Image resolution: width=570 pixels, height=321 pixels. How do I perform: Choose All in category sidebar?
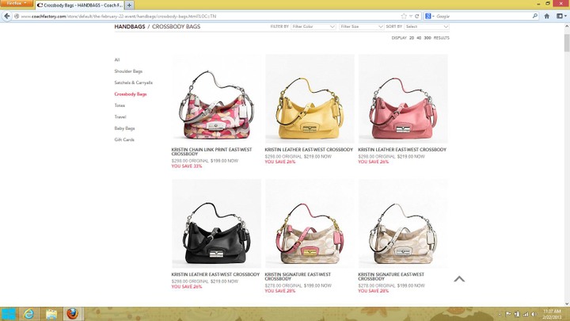click(117, 59)
